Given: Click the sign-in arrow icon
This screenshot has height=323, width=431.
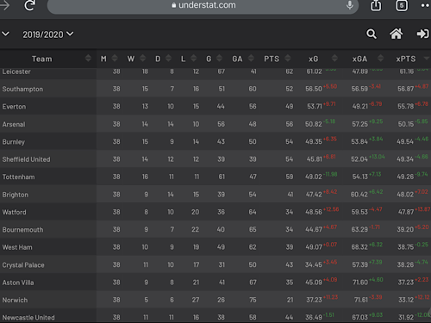Looking at the screenshot, I should [422, 34].
